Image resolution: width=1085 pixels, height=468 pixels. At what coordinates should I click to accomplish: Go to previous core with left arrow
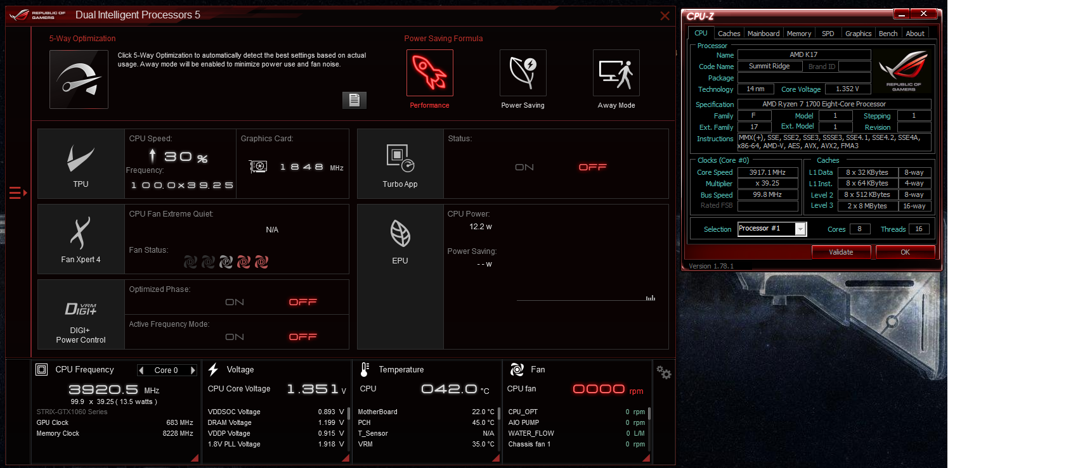[141, 370]
